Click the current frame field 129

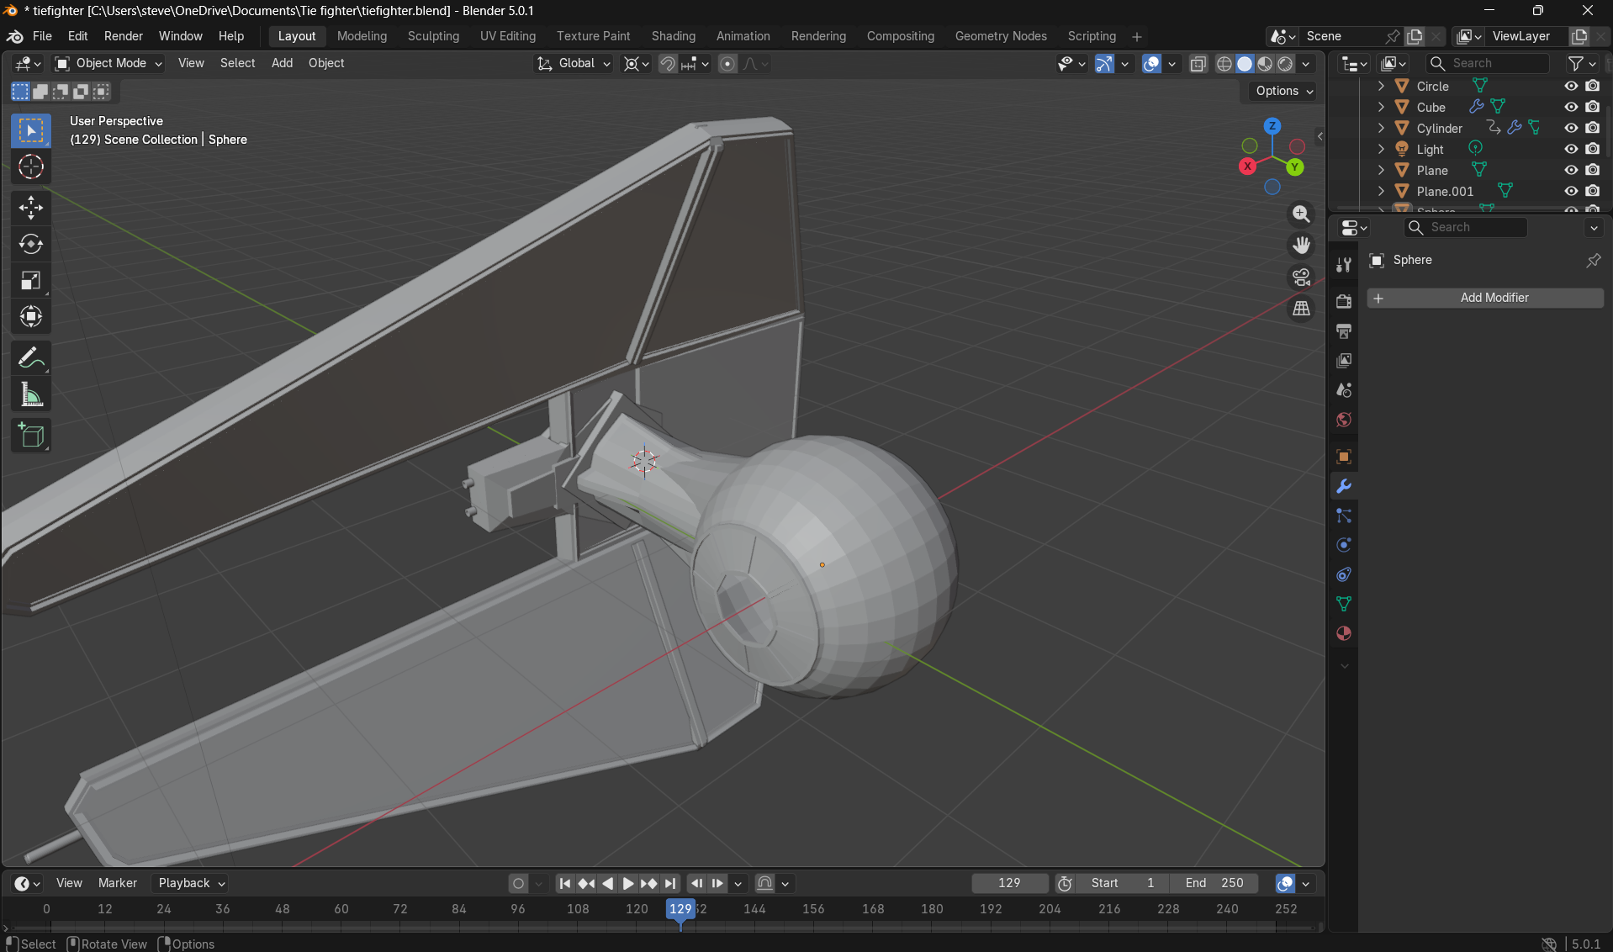pos(1009,883)
